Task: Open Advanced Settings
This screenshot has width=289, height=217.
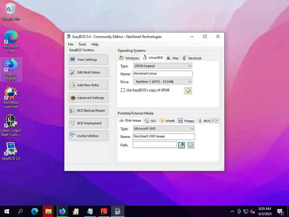Action: (x=89, y=98)
